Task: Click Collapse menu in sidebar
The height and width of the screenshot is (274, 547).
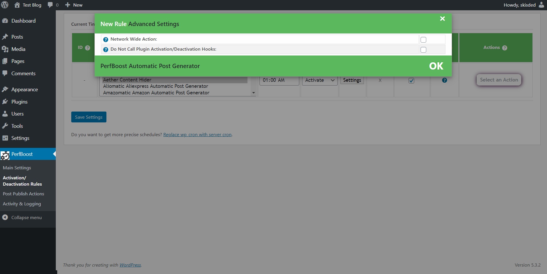Action: pos(27,218)
